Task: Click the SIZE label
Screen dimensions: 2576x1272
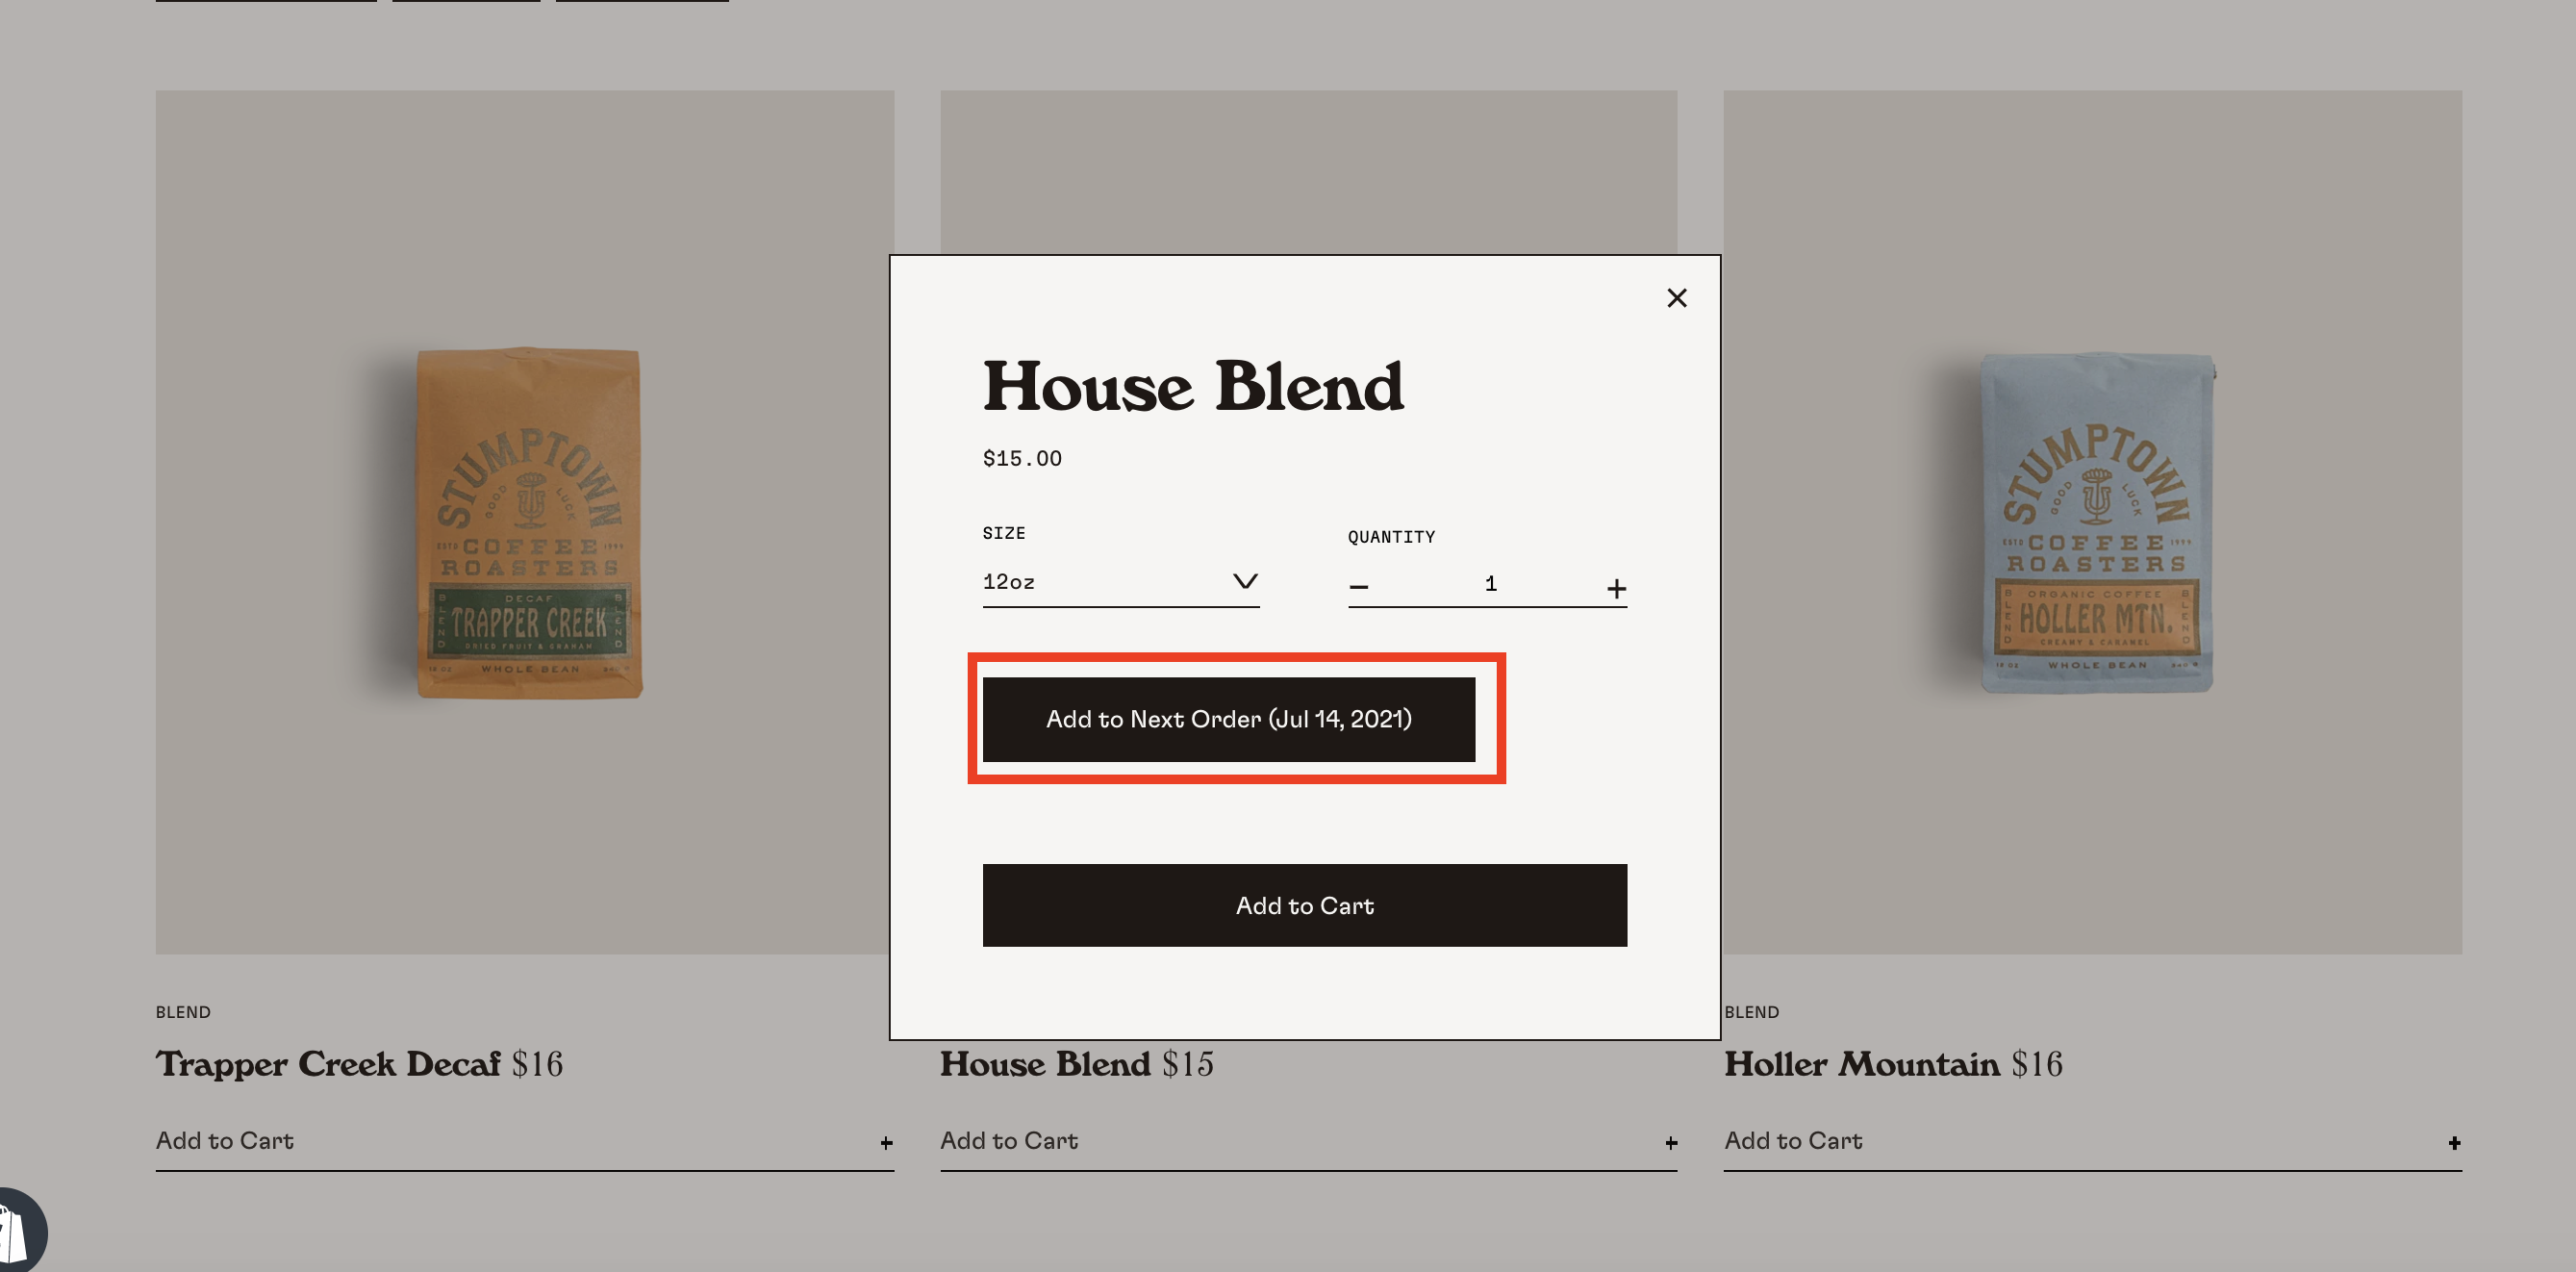Action: click(x=1004, y=533)
